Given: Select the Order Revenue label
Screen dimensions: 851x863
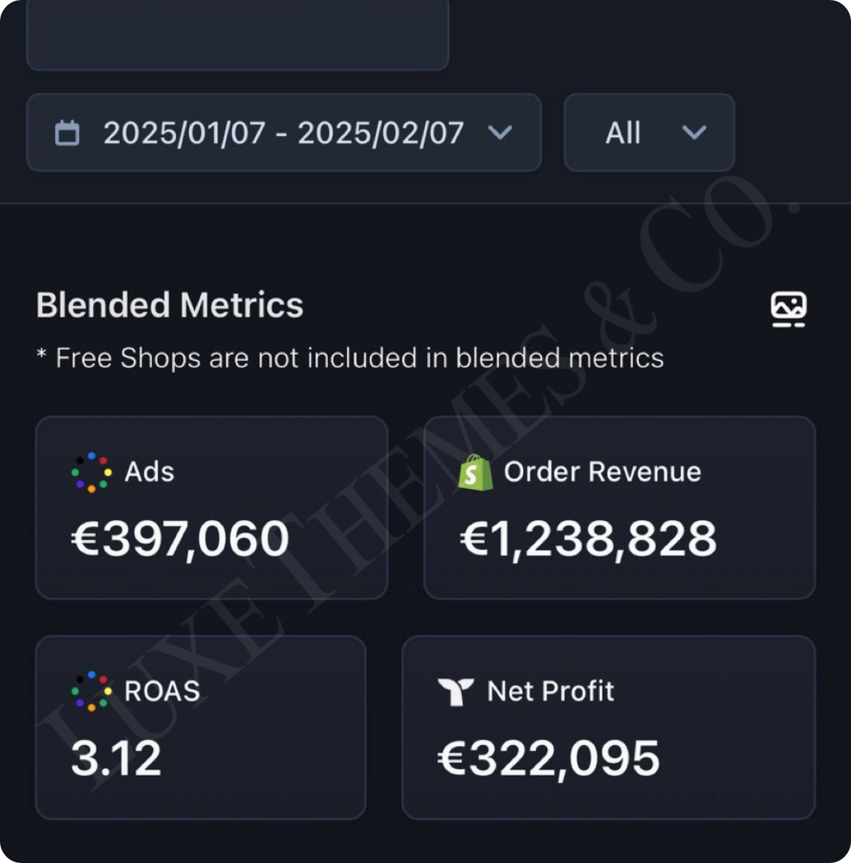Looking at the screenshot, I should coord(602,472).
